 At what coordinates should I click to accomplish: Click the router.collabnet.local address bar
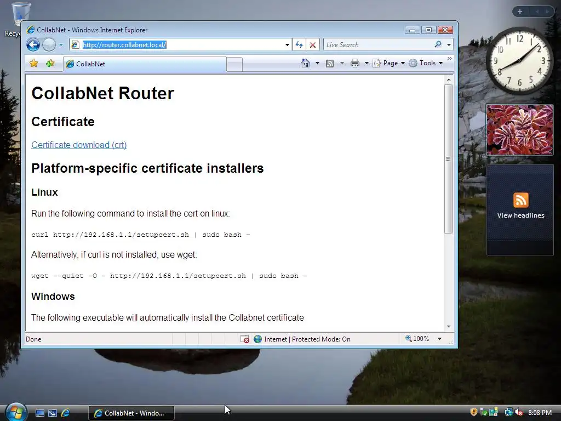[x=180, y=45]
